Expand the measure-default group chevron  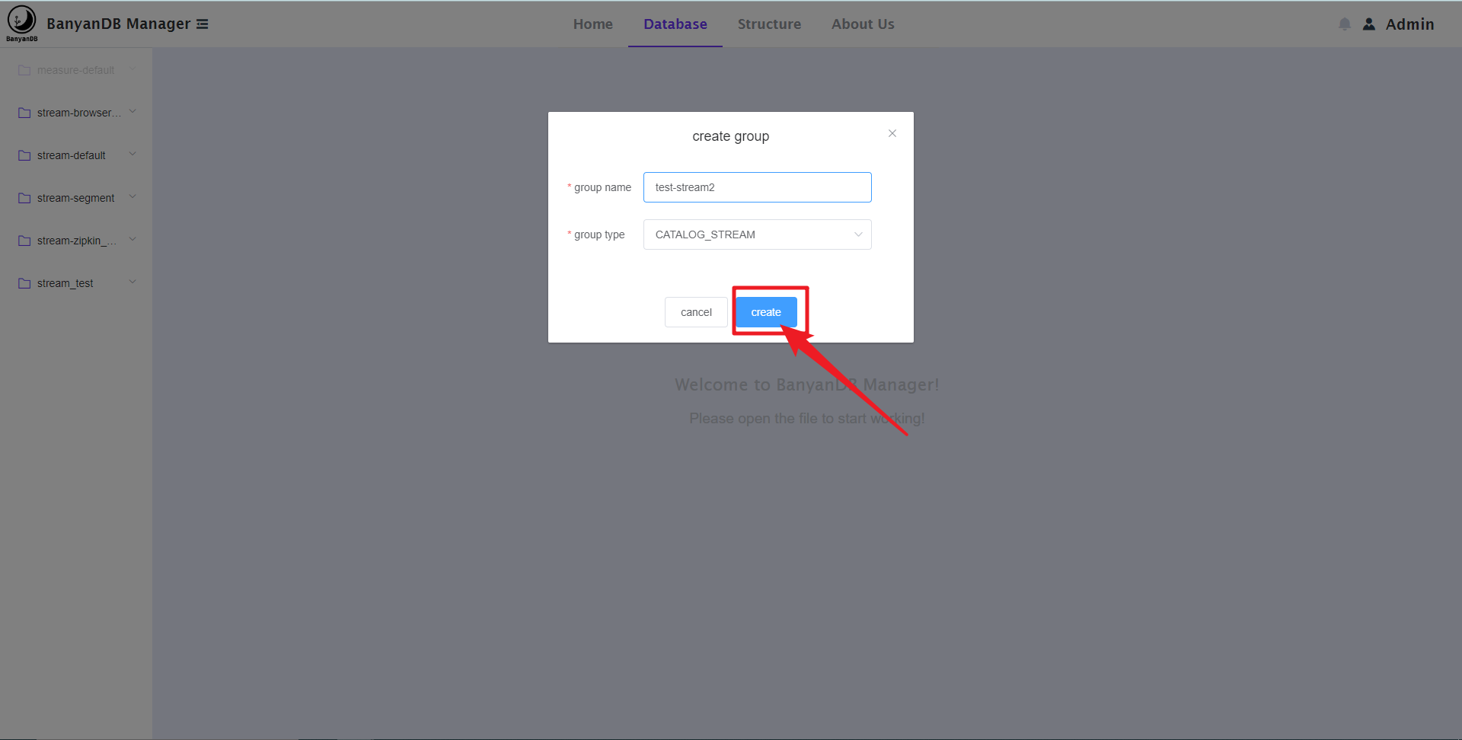point(132,69)
